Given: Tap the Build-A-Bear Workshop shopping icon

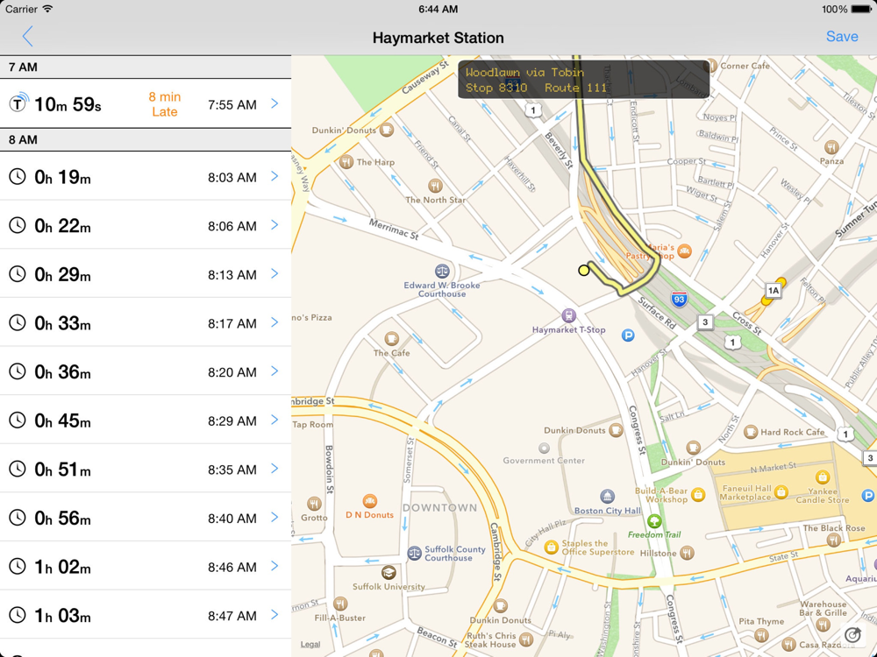Looking at the screenshot, I should pos(697,495).
